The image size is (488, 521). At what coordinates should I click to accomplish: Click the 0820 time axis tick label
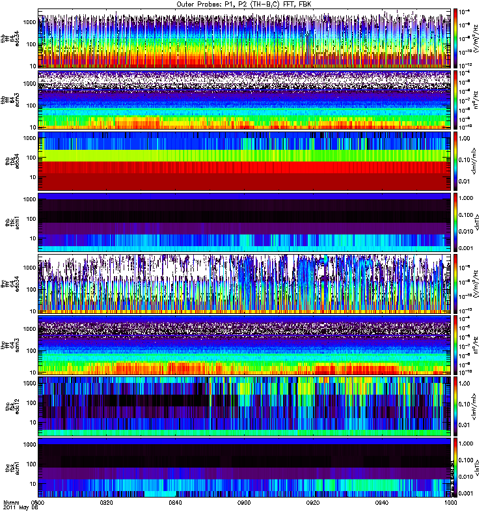107,503
